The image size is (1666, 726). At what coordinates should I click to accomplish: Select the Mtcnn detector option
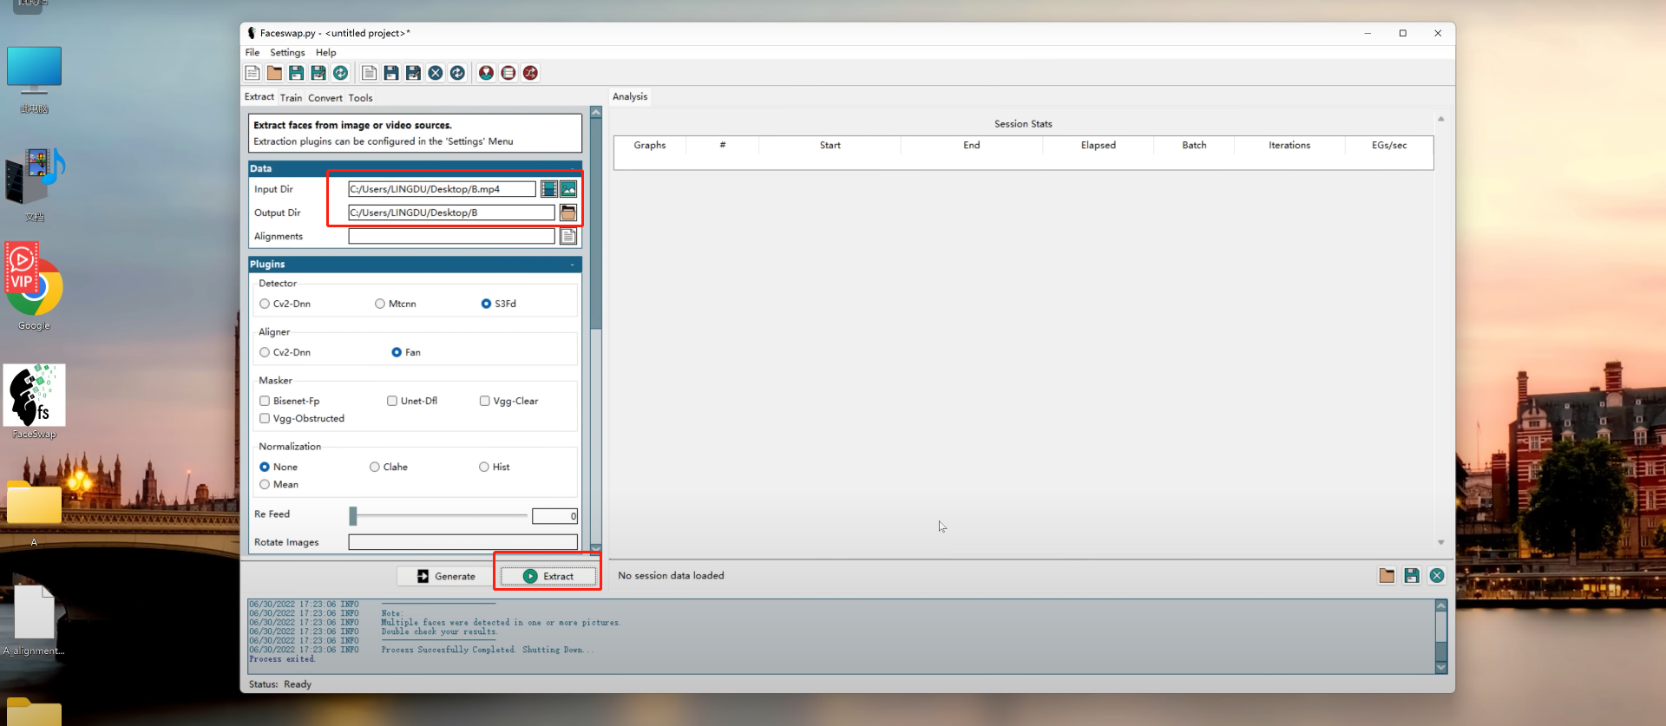[380, 304]
